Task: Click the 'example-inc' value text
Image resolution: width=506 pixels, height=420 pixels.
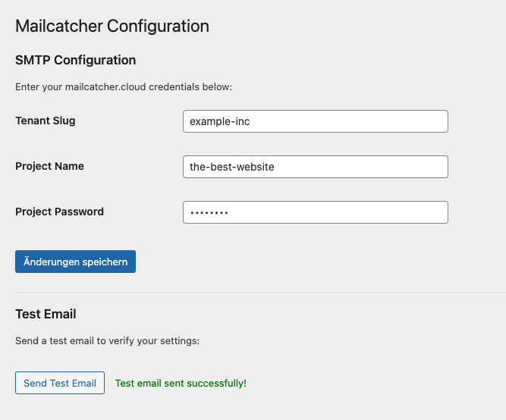Action: coord(219,121)
